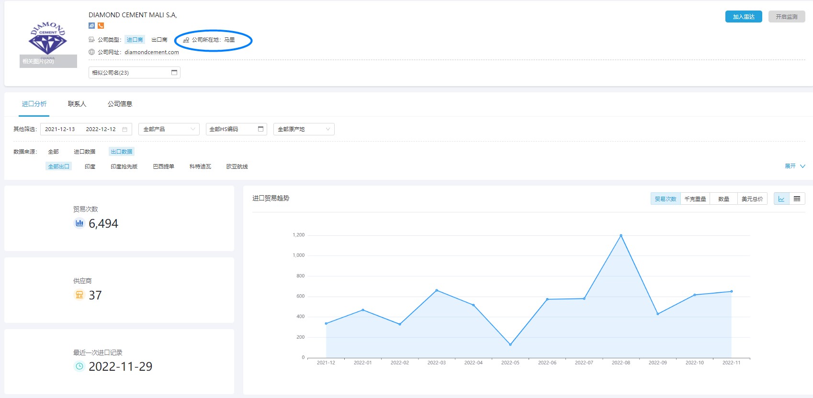Select 印度 source filter

90,166
